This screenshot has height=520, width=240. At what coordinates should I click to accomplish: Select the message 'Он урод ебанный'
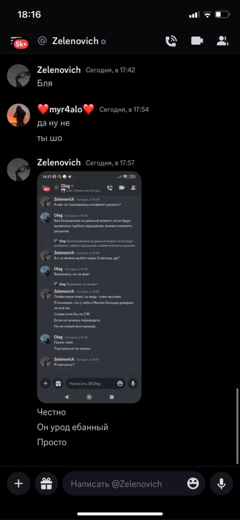coord(73,427)
